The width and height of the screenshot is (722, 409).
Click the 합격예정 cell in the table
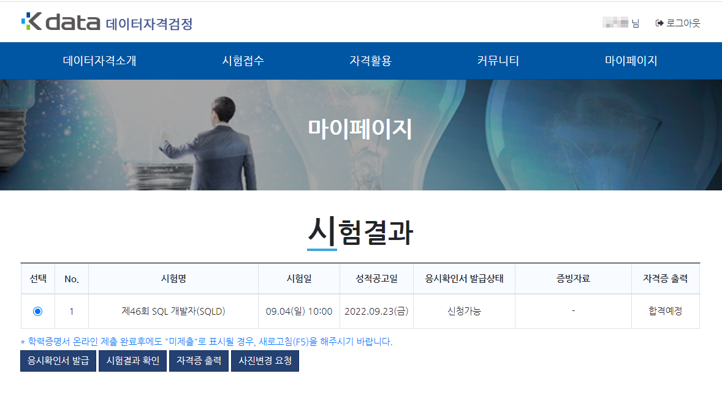pyautogui.click(x=666, y=311)
